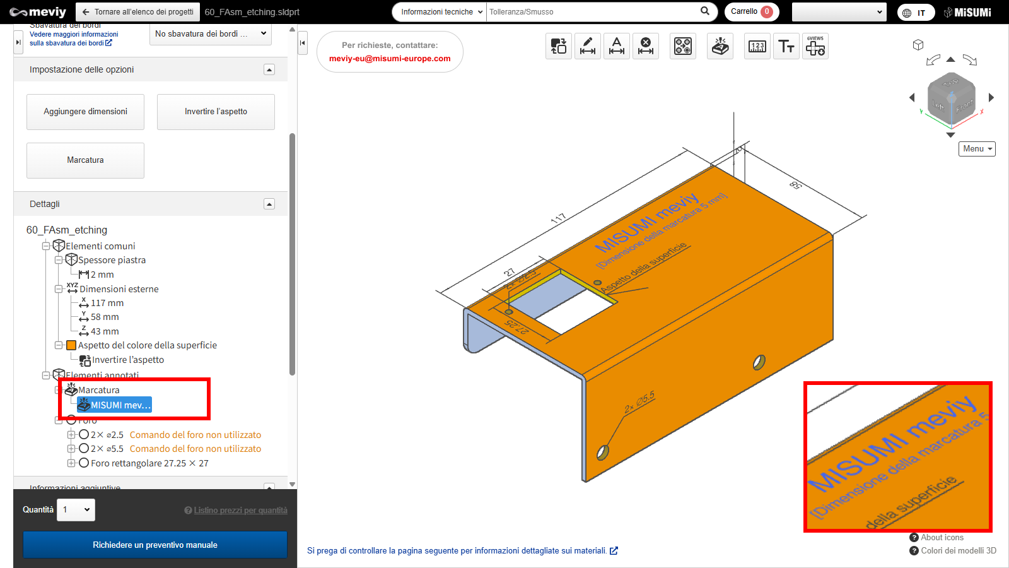Click Richiedere un preventivo manuale button
1009x568 pixels.
155,545
